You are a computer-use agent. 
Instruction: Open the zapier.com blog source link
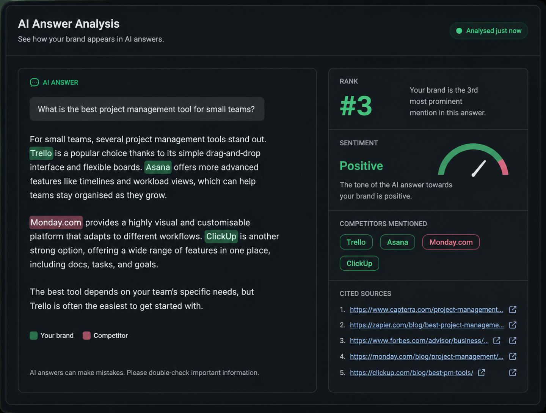pyautogui.click(x=427, y=325)
